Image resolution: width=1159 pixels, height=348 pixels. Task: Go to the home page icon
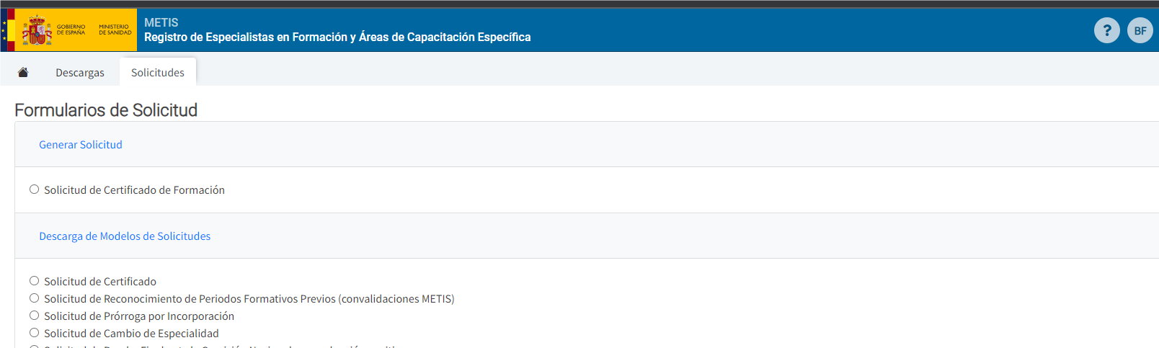[23, 72]
